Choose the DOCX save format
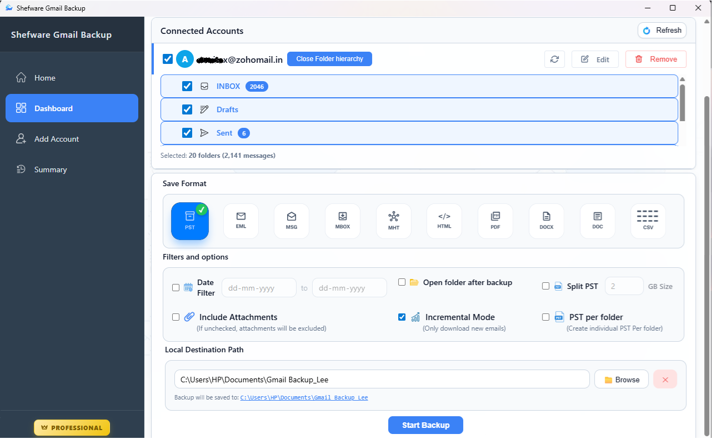The image size is (712, 439). 546,221
